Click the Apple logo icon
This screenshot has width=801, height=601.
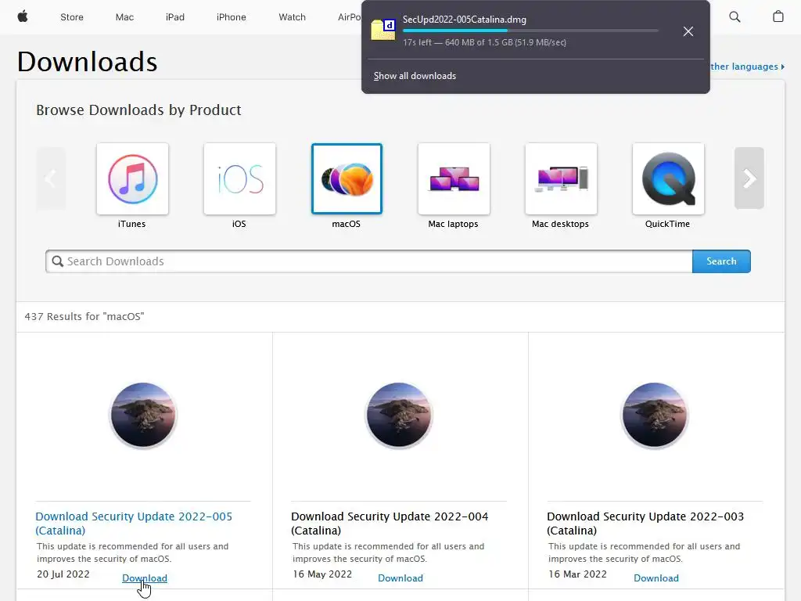click(x=23, y=17)
